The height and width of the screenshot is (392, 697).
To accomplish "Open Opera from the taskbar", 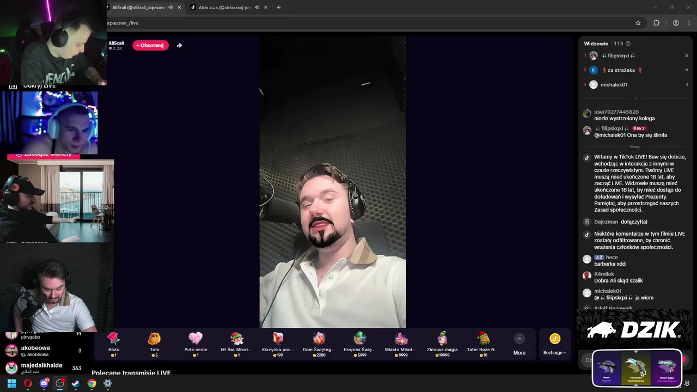I will [28, 383].
